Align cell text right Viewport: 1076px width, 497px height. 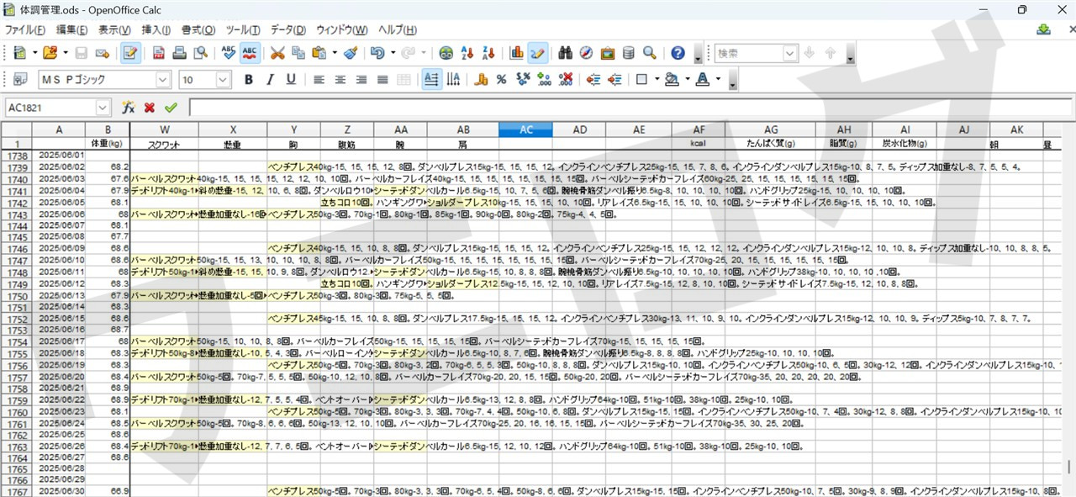361,79
